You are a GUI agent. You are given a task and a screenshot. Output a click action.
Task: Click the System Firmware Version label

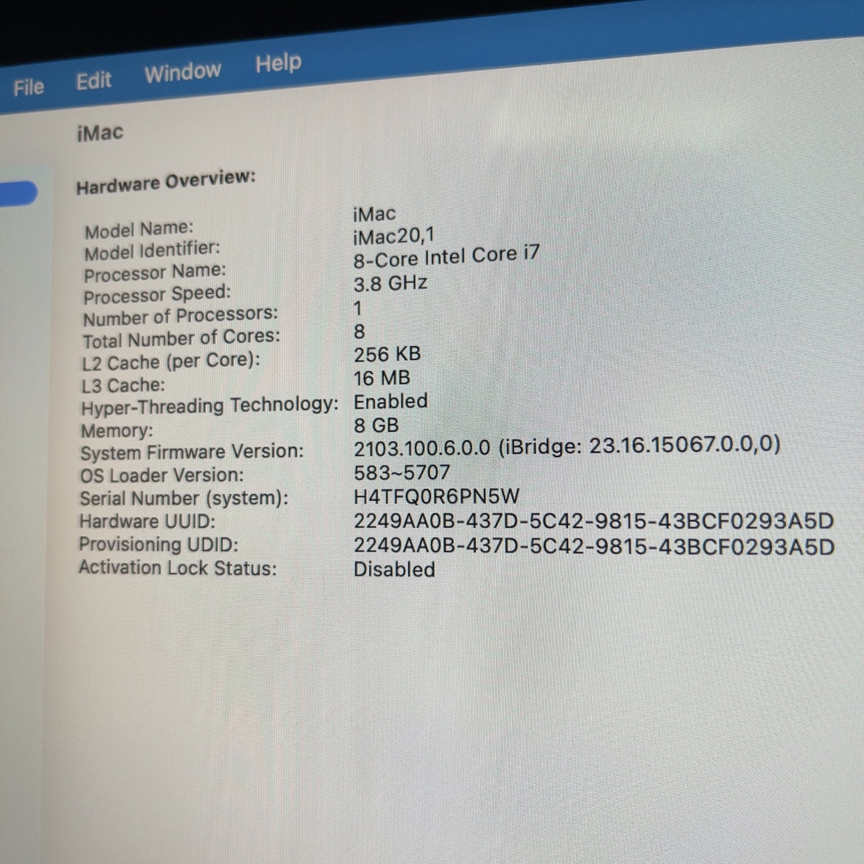[192, 452]
